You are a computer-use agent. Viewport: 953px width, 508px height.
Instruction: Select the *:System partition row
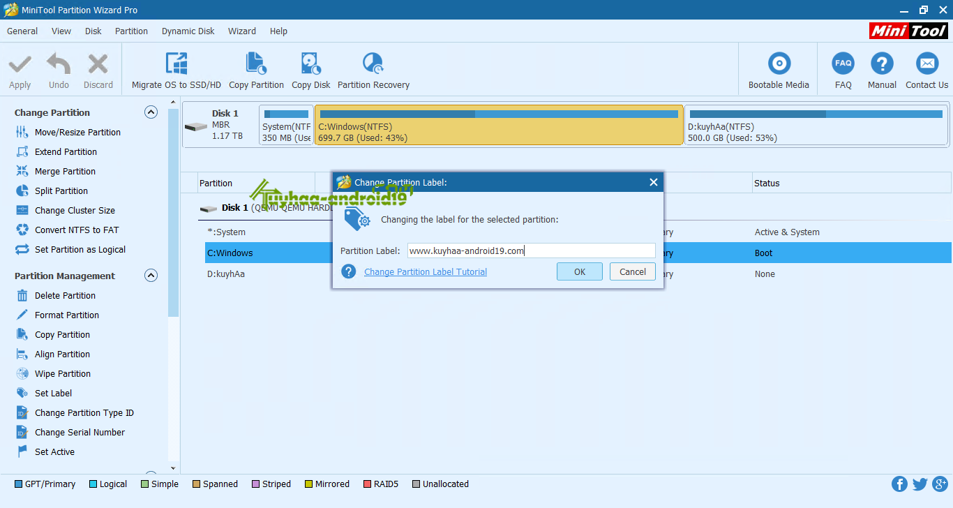point(578,232)
